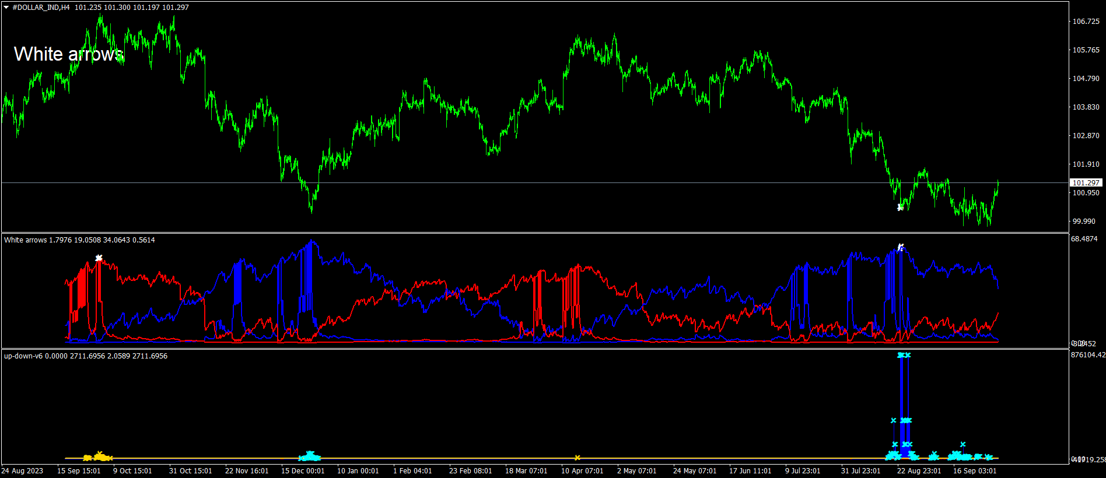Click the white arrow marker on the price chart
This screenshot has width=1106, height=478.
(x=900, y=207)
